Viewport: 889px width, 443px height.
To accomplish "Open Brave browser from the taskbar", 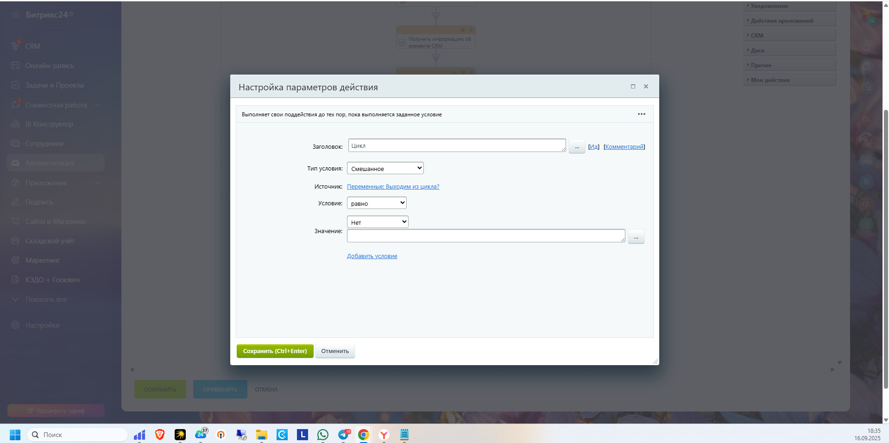I will pos(160,435).
